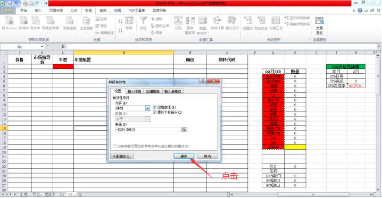Switch to the 输入法模式 dialog tab
Image resolution: width=382 pixels, height=198 pixels.
tap(172, 91)
